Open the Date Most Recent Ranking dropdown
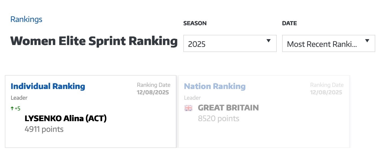Screen dimensions: 386x156 (328, 43)
